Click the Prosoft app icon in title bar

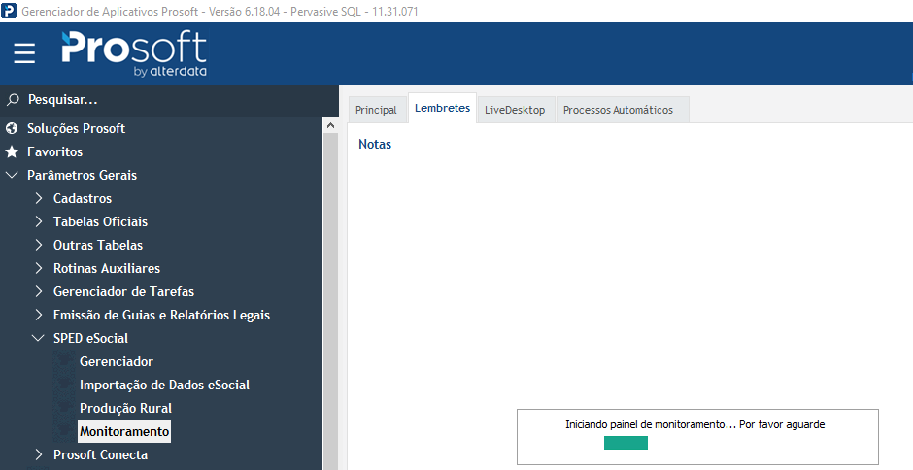click(x=9, y=11)
